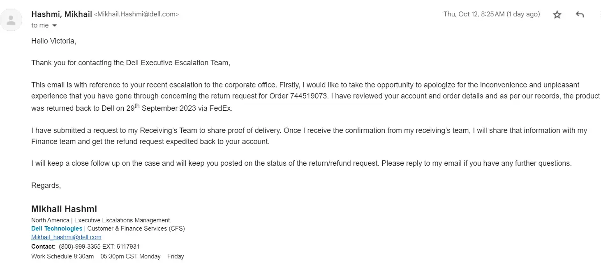Click the 'Regards,' closing line
Viewport: 601px width, 265px height.
(x=46, y=185)
